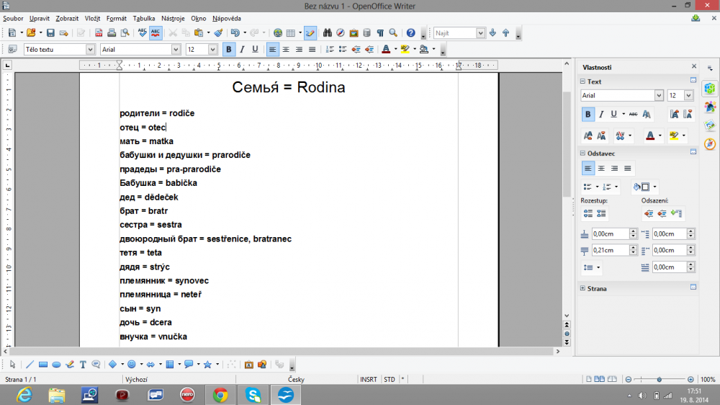Click toolbar Highlighting color icon

pos(405,49)
